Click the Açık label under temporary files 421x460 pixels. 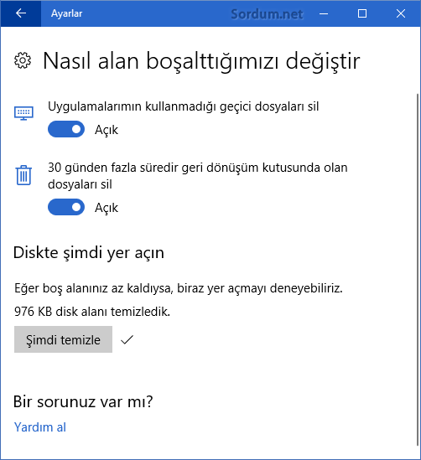coord(107,130)
